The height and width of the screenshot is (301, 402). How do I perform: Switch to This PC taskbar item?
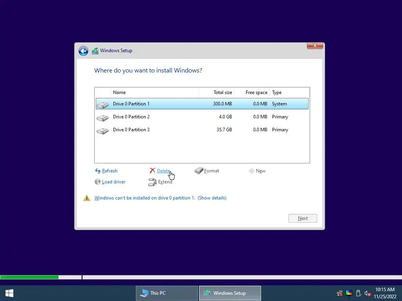(x=166, y=293)
